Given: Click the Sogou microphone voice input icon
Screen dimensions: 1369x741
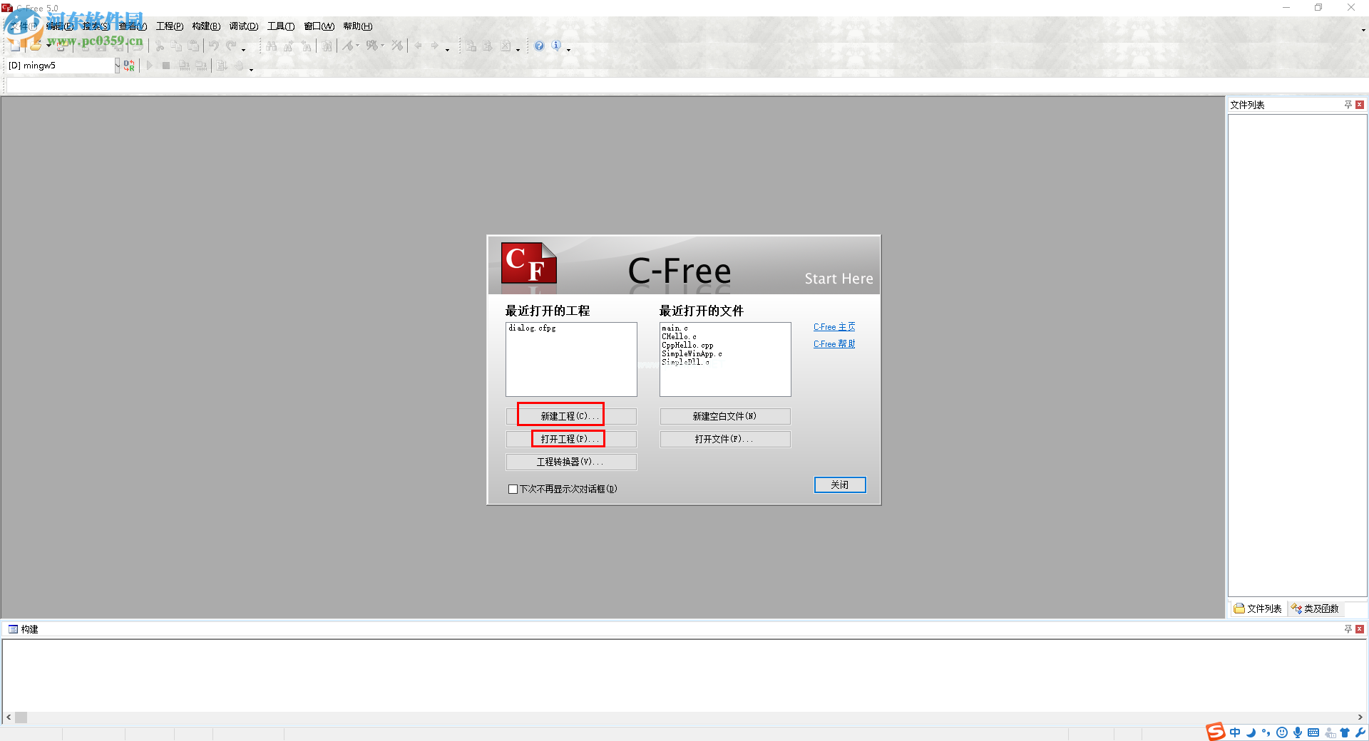Looking at the screenshot, I should click(x=1298, y=732).
